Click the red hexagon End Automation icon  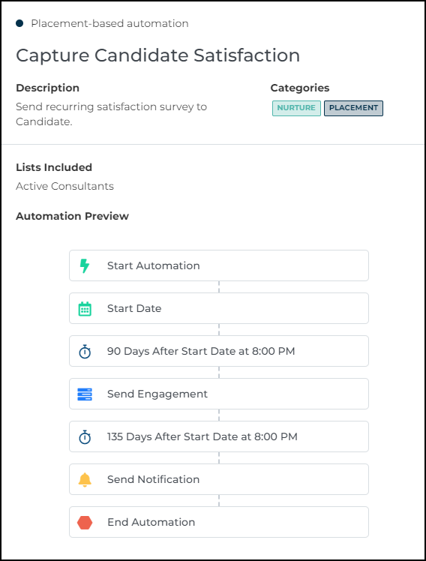point(85,522)
